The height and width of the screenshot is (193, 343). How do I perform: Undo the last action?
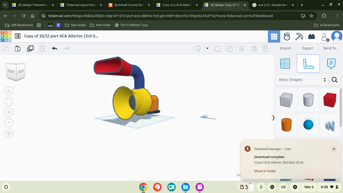tap(54, 48)
